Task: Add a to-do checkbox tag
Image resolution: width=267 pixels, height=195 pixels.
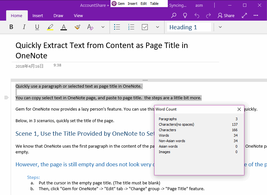Action: tap(145, 27)
